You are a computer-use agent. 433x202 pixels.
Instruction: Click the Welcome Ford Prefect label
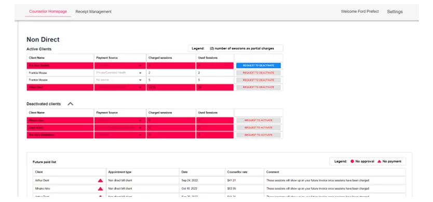[x=360, y=11]
